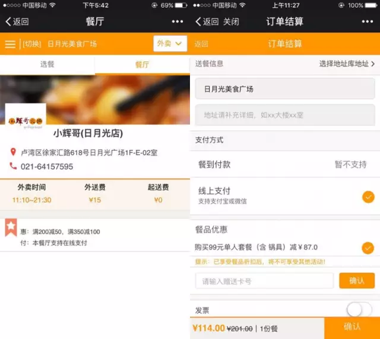380x339 pixels.
Task: Switch to the 选餐 tab
Action: click(x=47, y=64)
